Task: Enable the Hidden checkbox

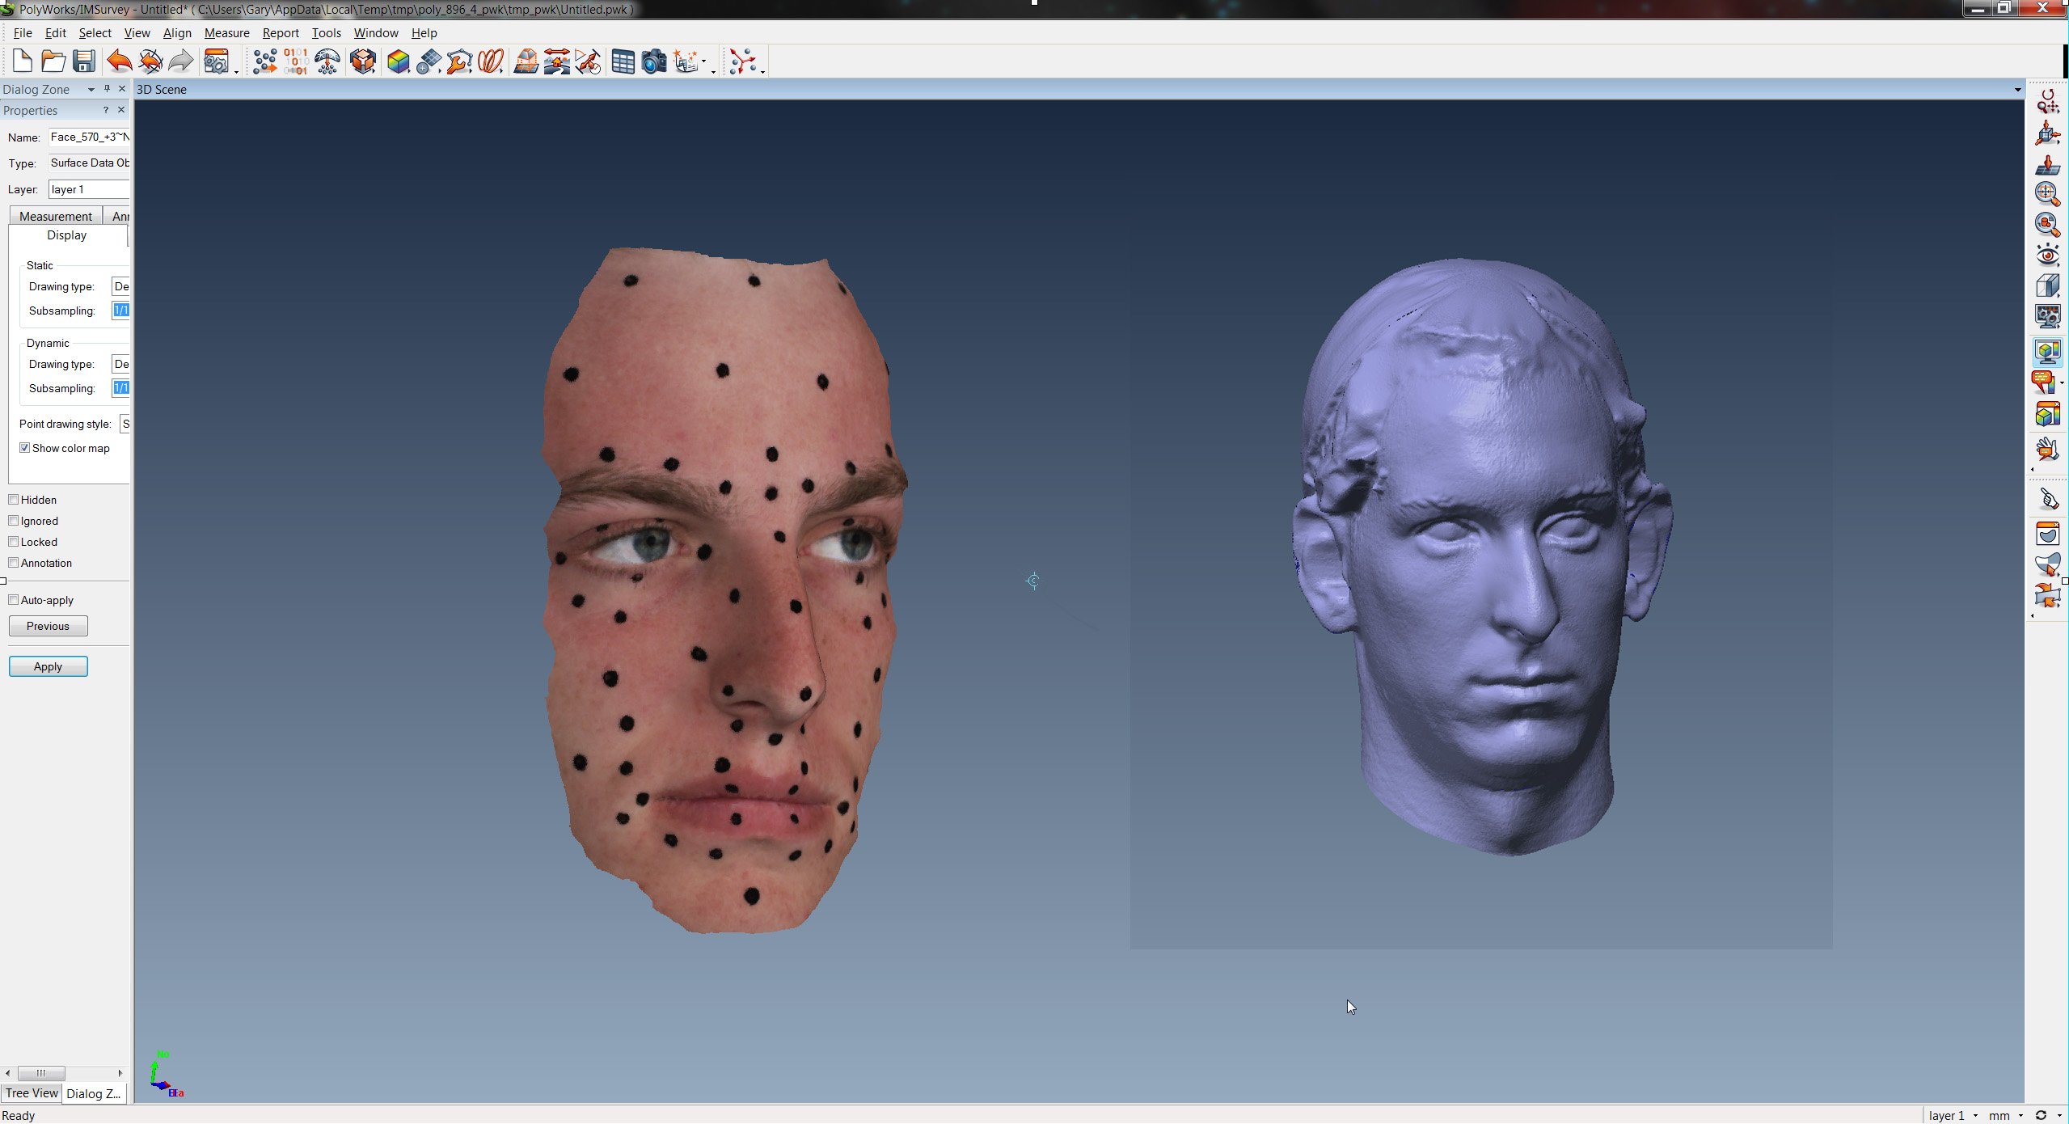Action: (14, 500)
